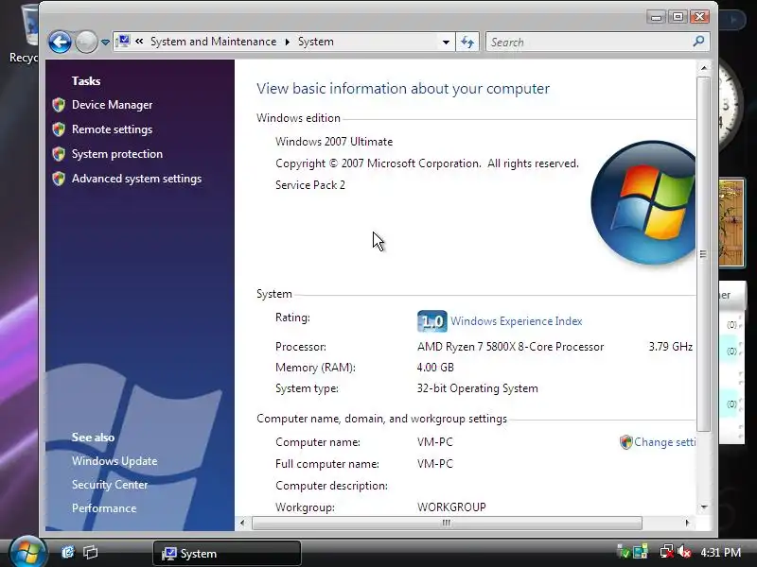The width and height of the screenshot is (757, 567).
Task: Click the shield icon beside System protection
Action: [59, 154]
